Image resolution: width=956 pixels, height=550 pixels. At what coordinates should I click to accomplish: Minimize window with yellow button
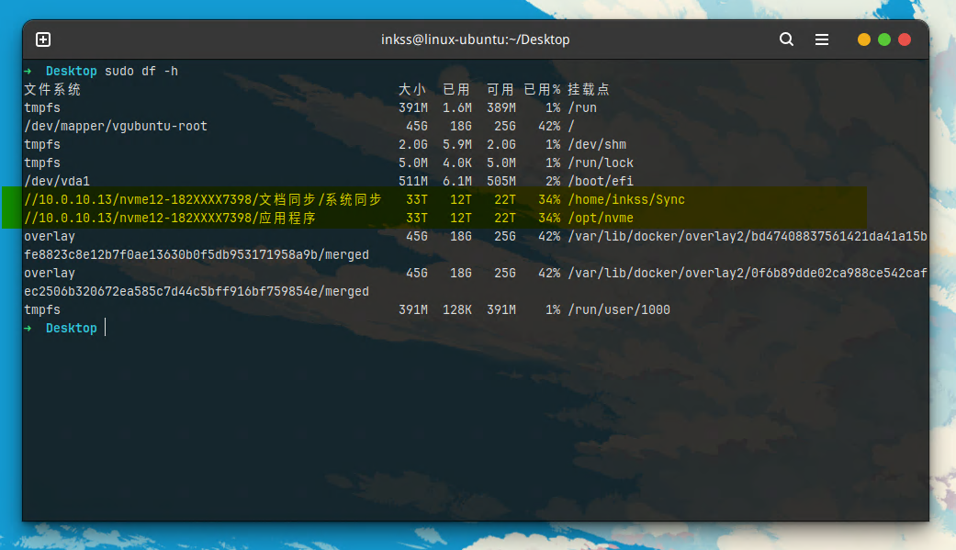pyautogui.click(x=864, y=39)
